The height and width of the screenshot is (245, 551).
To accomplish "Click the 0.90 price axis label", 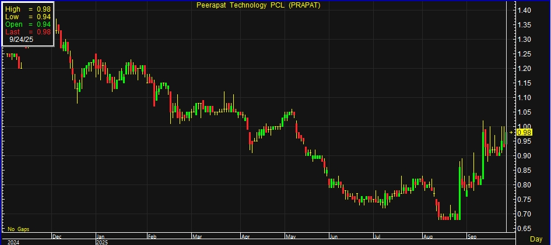I will tap(525, 155).
